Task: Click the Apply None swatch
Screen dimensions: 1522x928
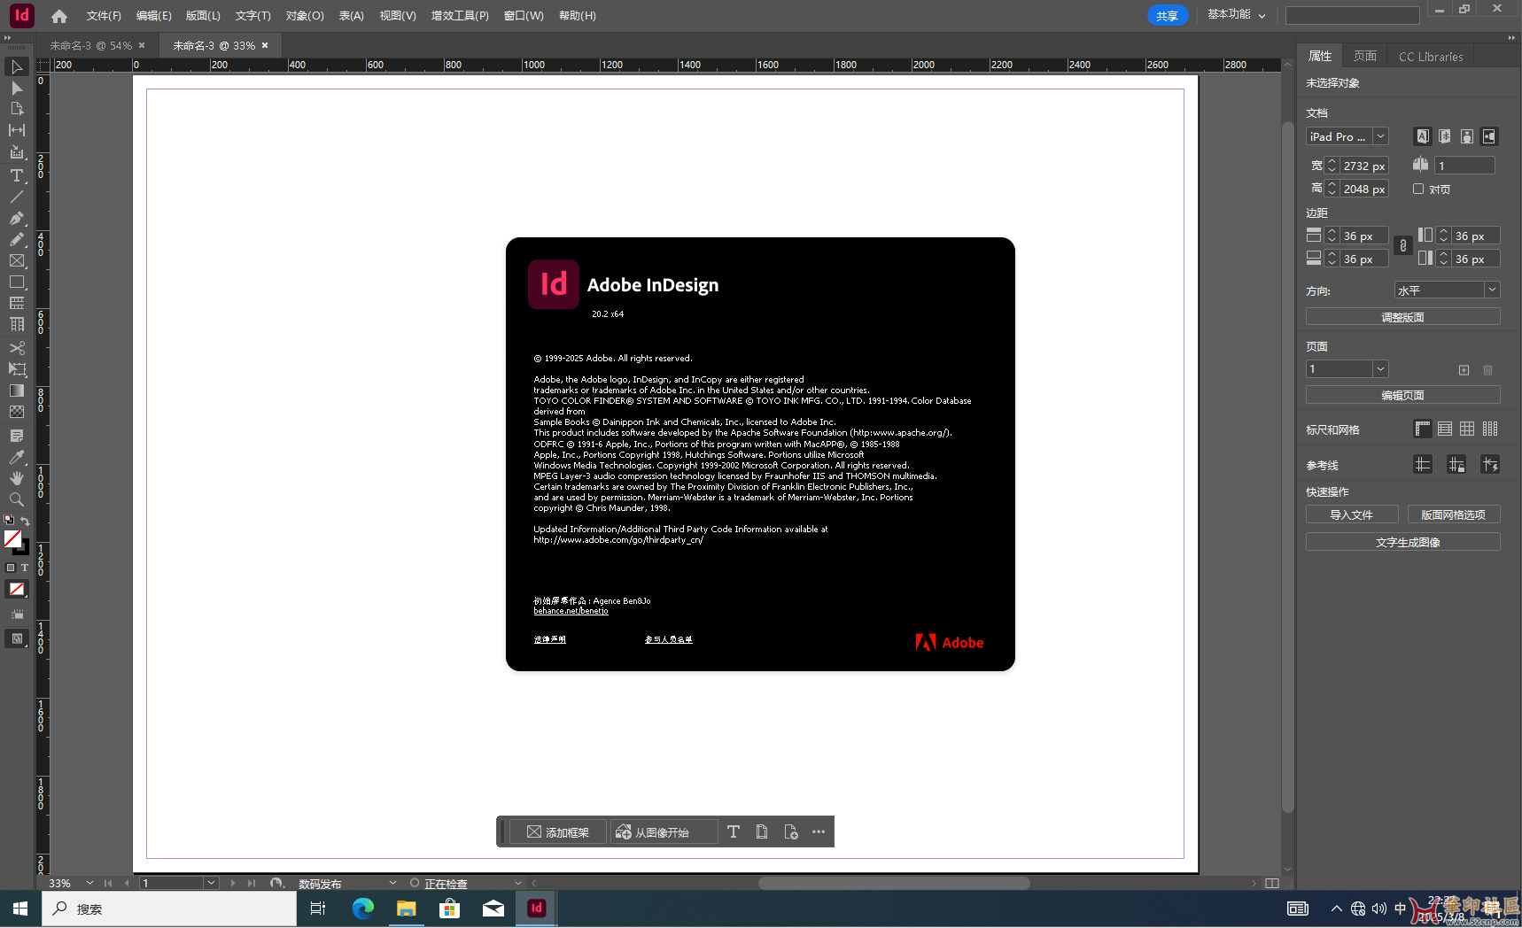Action: coord(17,589)
